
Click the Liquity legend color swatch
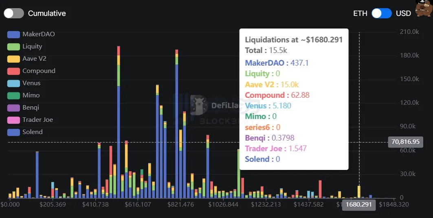[13, 47]
